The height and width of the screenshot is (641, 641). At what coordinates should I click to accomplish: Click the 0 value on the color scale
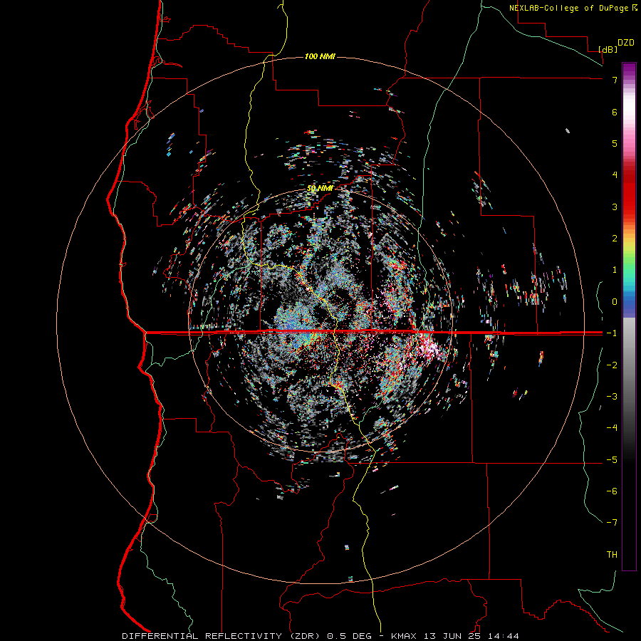(x=615, y=302)
